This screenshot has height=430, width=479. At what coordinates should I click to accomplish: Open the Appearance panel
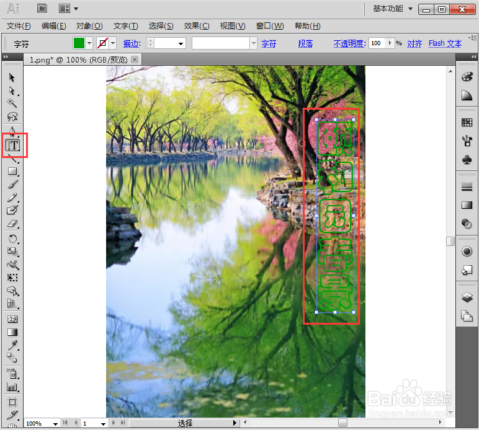[467, 252]
